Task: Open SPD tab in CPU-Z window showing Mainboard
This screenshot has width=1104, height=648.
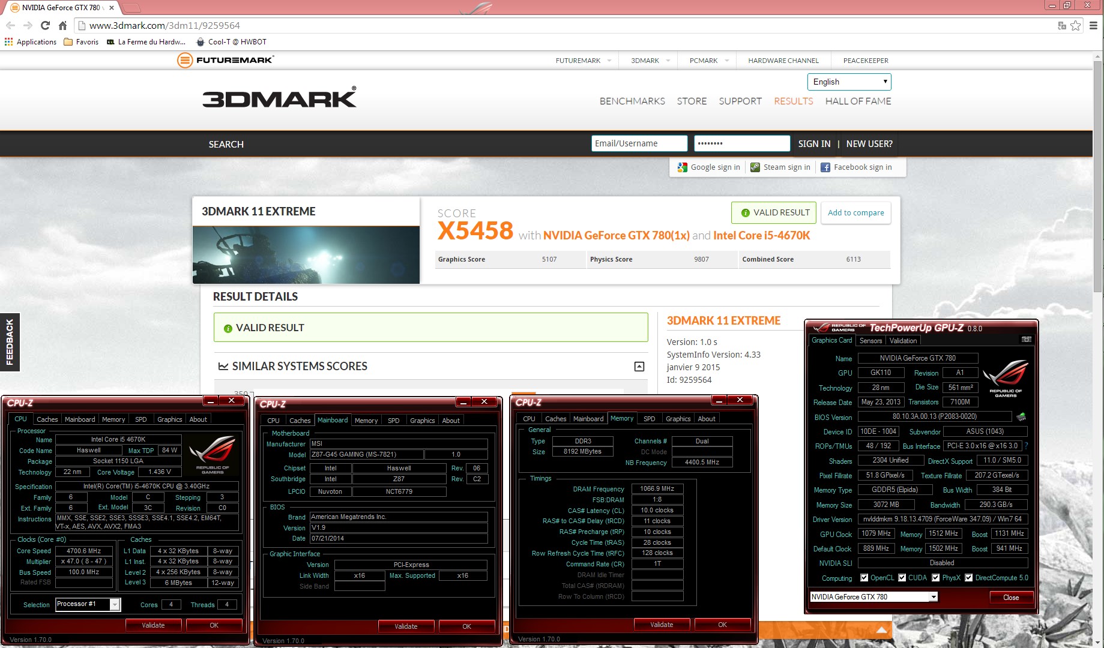Action: coord(394,421)
